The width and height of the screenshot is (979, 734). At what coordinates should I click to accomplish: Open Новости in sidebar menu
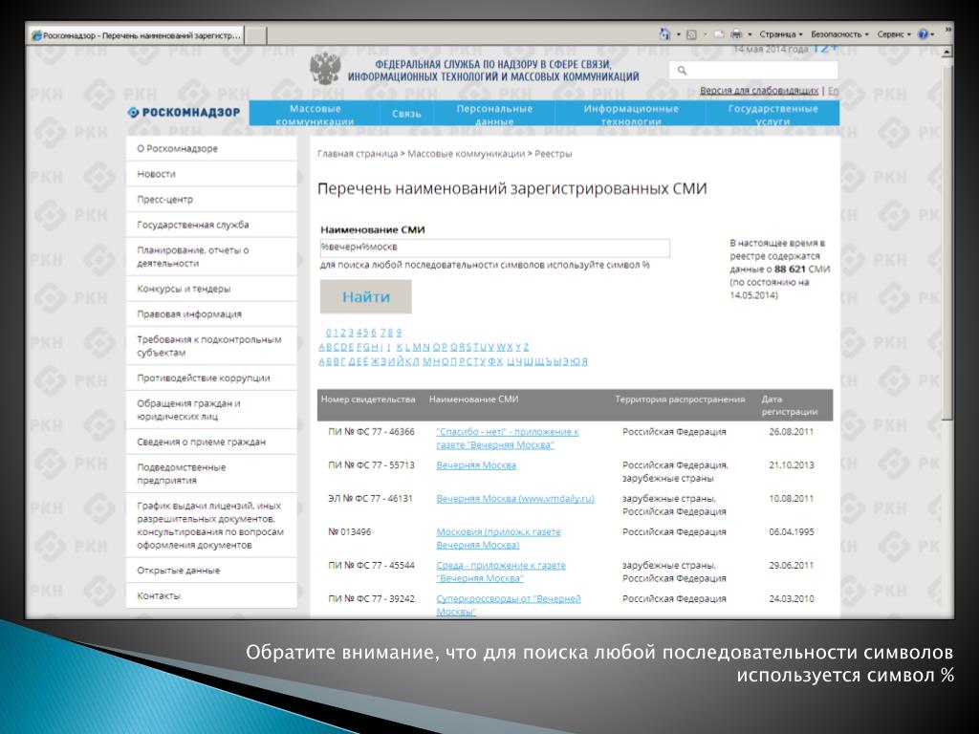tap(211, 174)
